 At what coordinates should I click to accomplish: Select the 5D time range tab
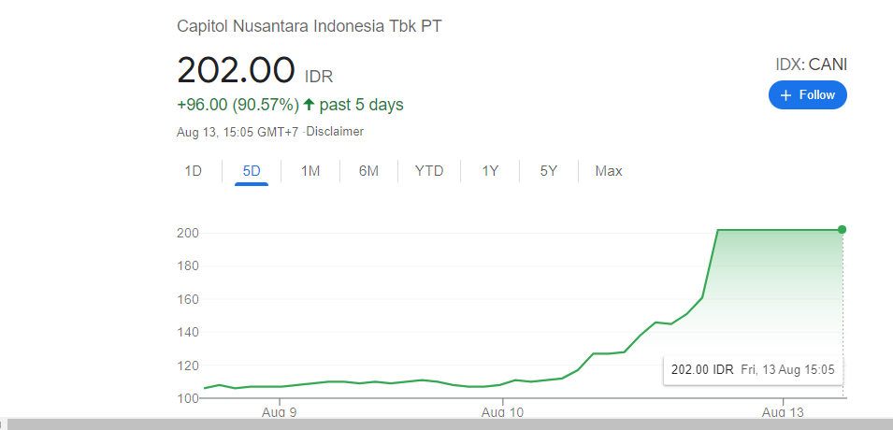coord(252,171)
